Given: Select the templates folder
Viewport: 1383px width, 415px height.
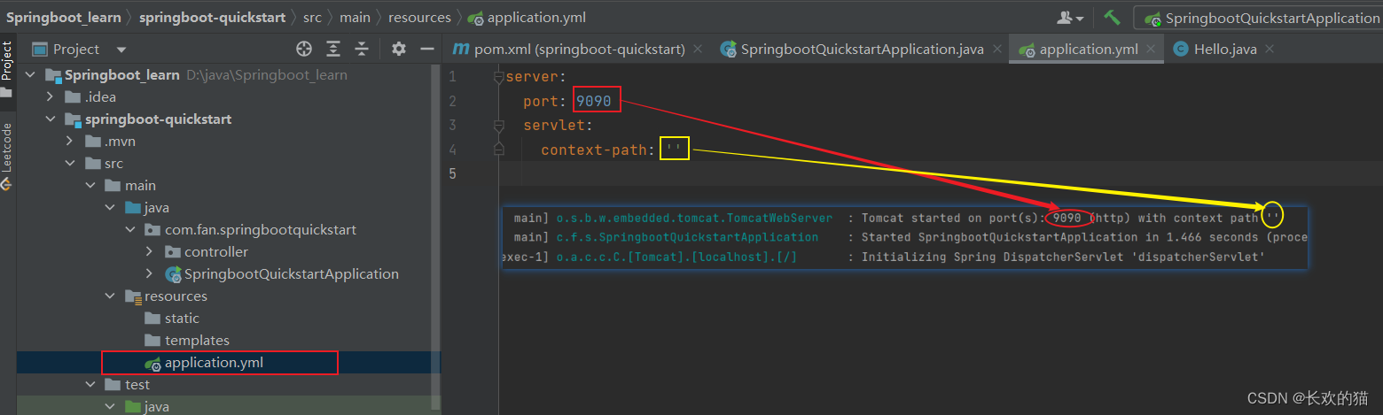Looking at the screenshot, I should [x=197, y=341].
